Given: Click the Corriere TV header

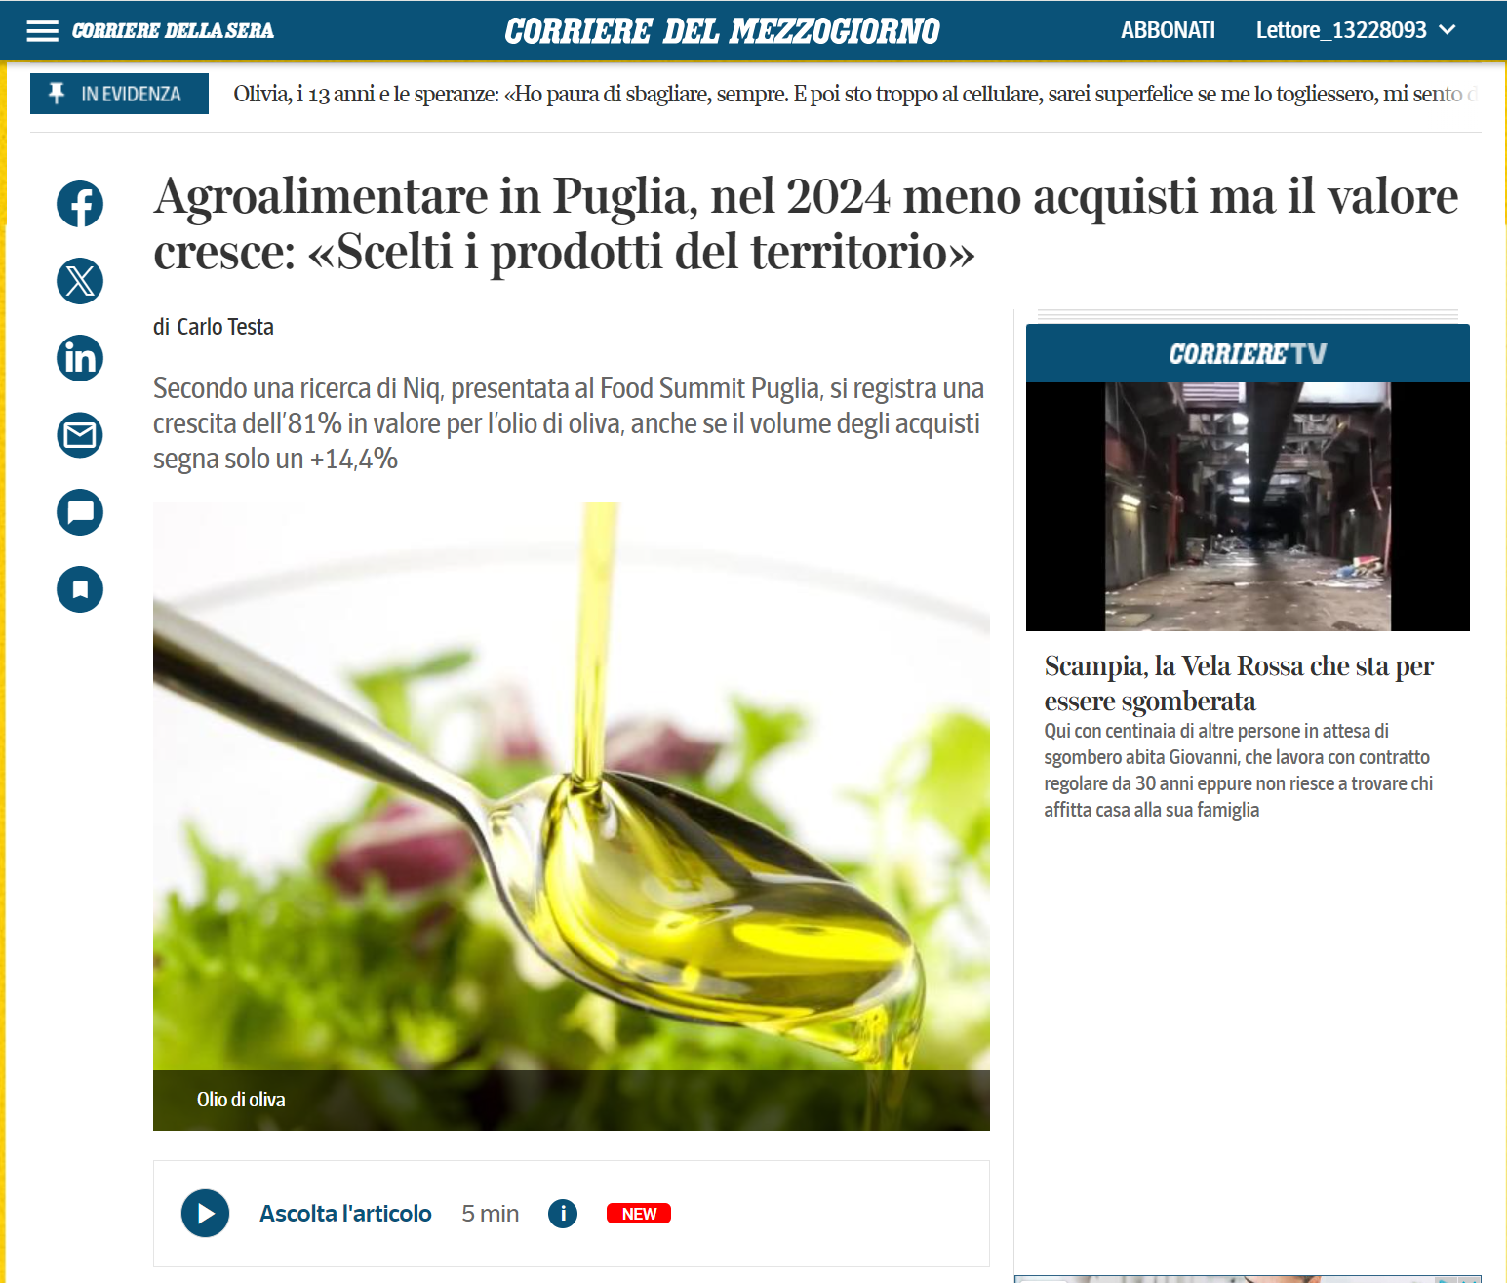Looking at the screenshot, I should (x=1248, y=353).
